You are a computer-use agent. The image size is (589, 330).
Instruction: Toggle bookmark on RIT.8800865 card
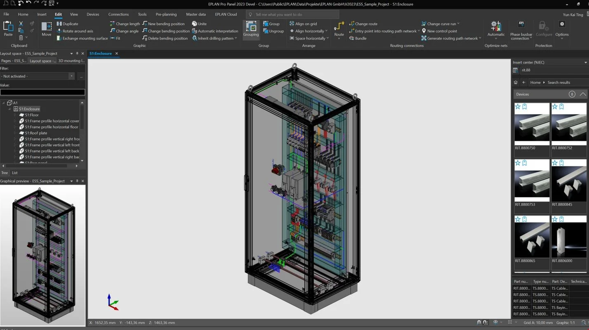pos(524,220)
